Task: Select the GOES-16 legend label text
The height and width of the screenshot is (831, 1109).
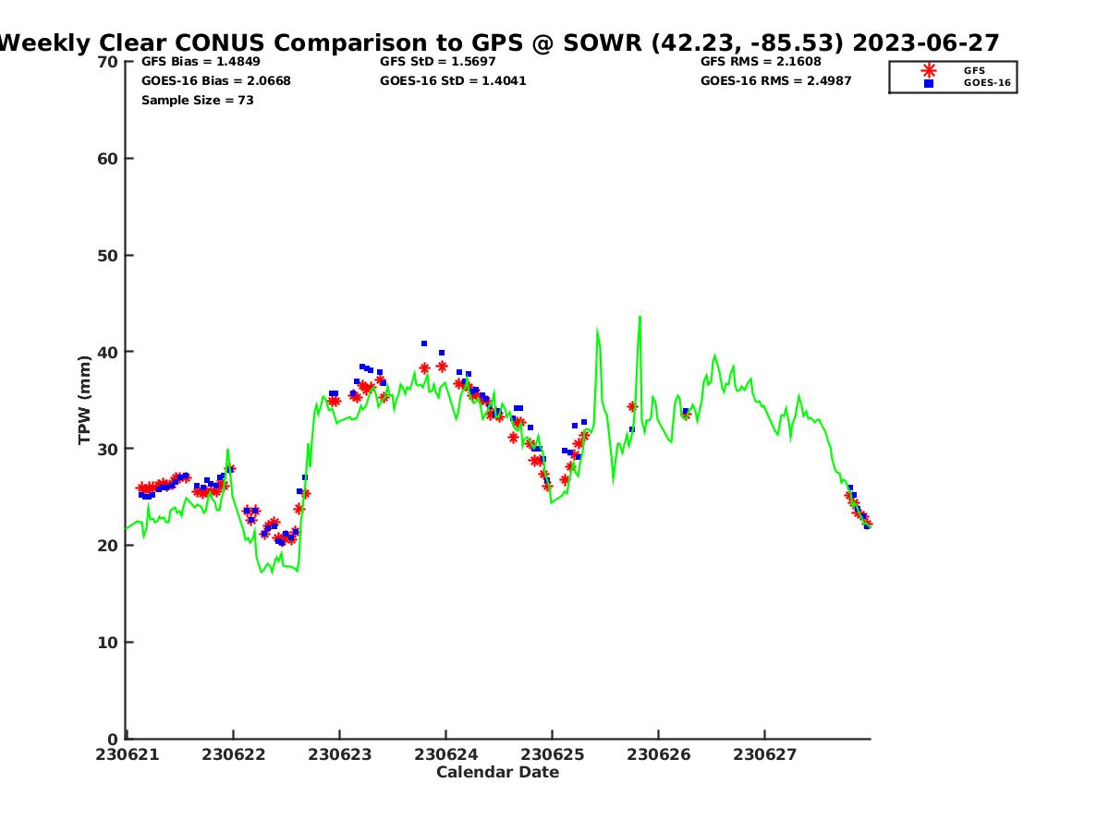Action: click(x=987, y=83)
